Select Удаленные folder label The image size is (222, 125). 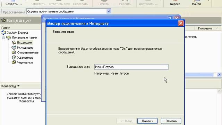click(25, 58)
